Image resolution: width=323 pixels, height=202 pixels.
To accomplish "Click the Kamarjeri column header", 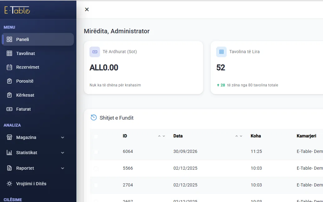I will 306,136.
